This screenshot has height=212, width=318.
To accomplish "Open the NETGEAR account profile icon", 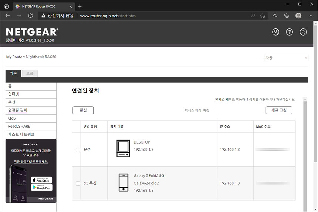I will click(275, 32).
